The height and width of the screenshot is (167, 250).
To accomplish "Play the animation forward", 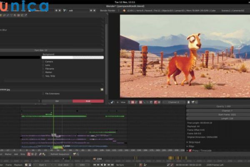I will point(105,165).
